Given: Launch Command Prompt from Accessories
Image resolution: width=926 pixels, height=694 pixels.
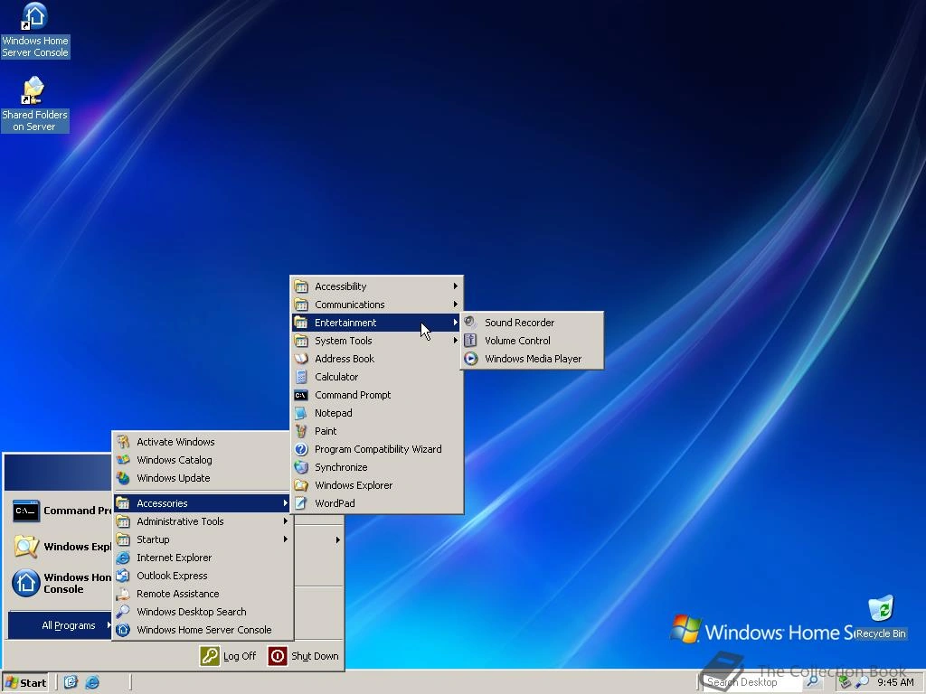Looking at the screenshot, I should point(353,395).
